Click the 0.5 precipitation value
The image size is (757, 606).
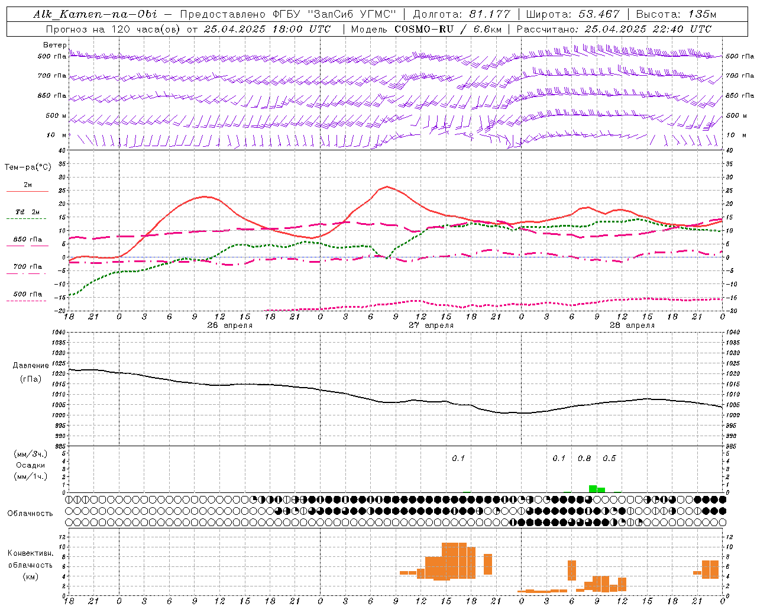[x=609, y=459]
